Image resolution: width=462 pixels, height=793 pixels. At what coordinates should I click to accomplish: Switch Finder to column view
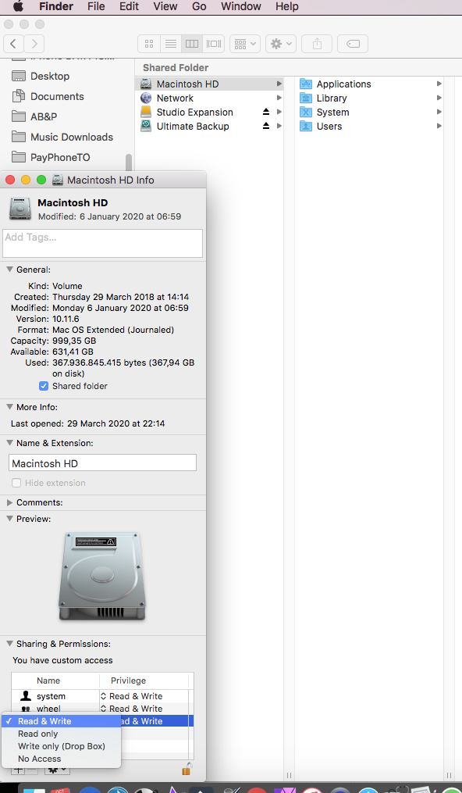coord(192,44)
